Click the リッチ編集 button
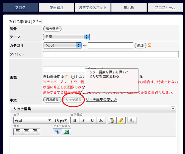This screenshot has width=185, height=154. point(74,100)
